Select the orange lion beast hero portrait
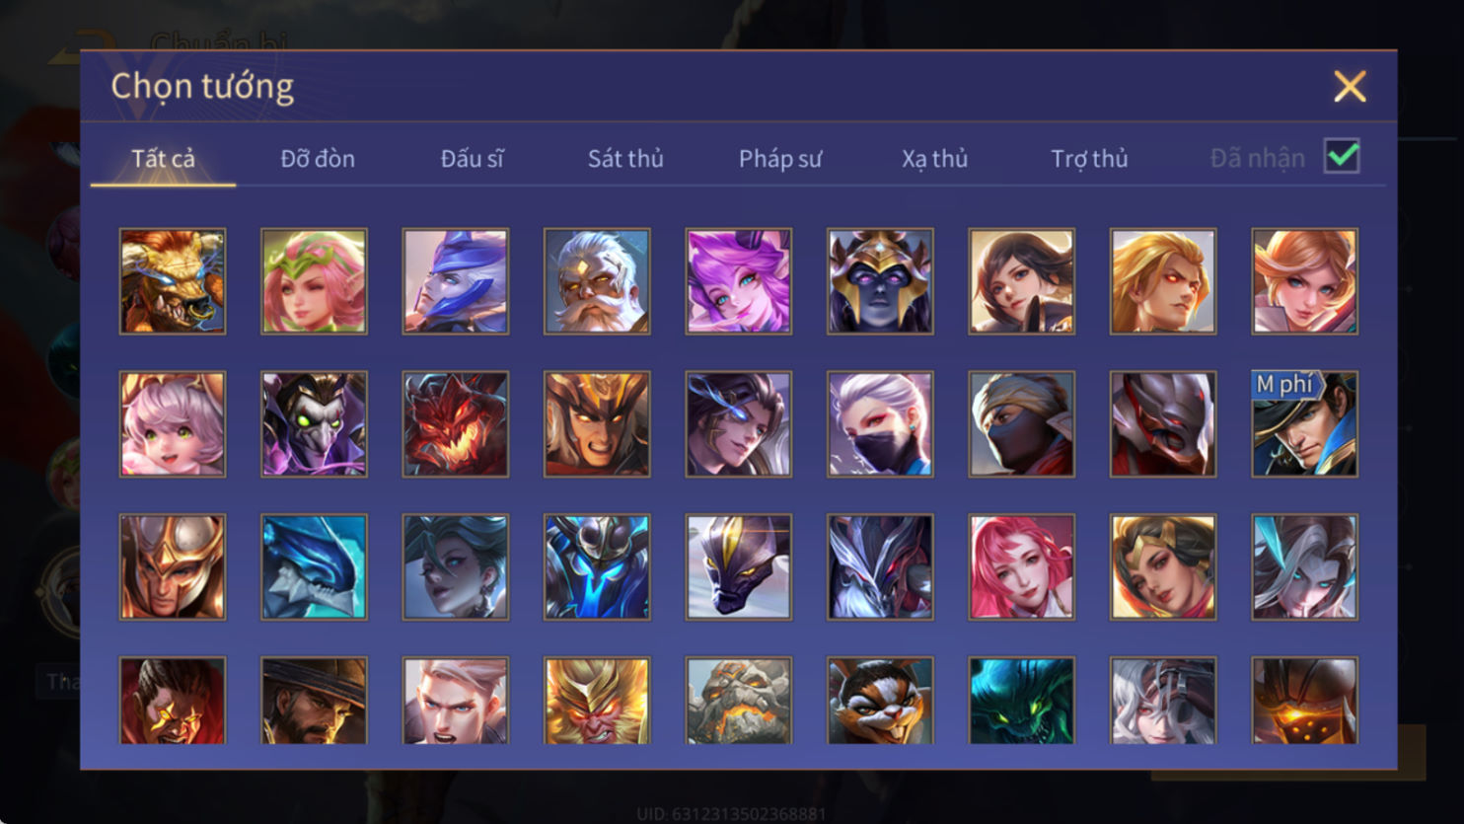The image size is (1464, 824). click(173, 281)
